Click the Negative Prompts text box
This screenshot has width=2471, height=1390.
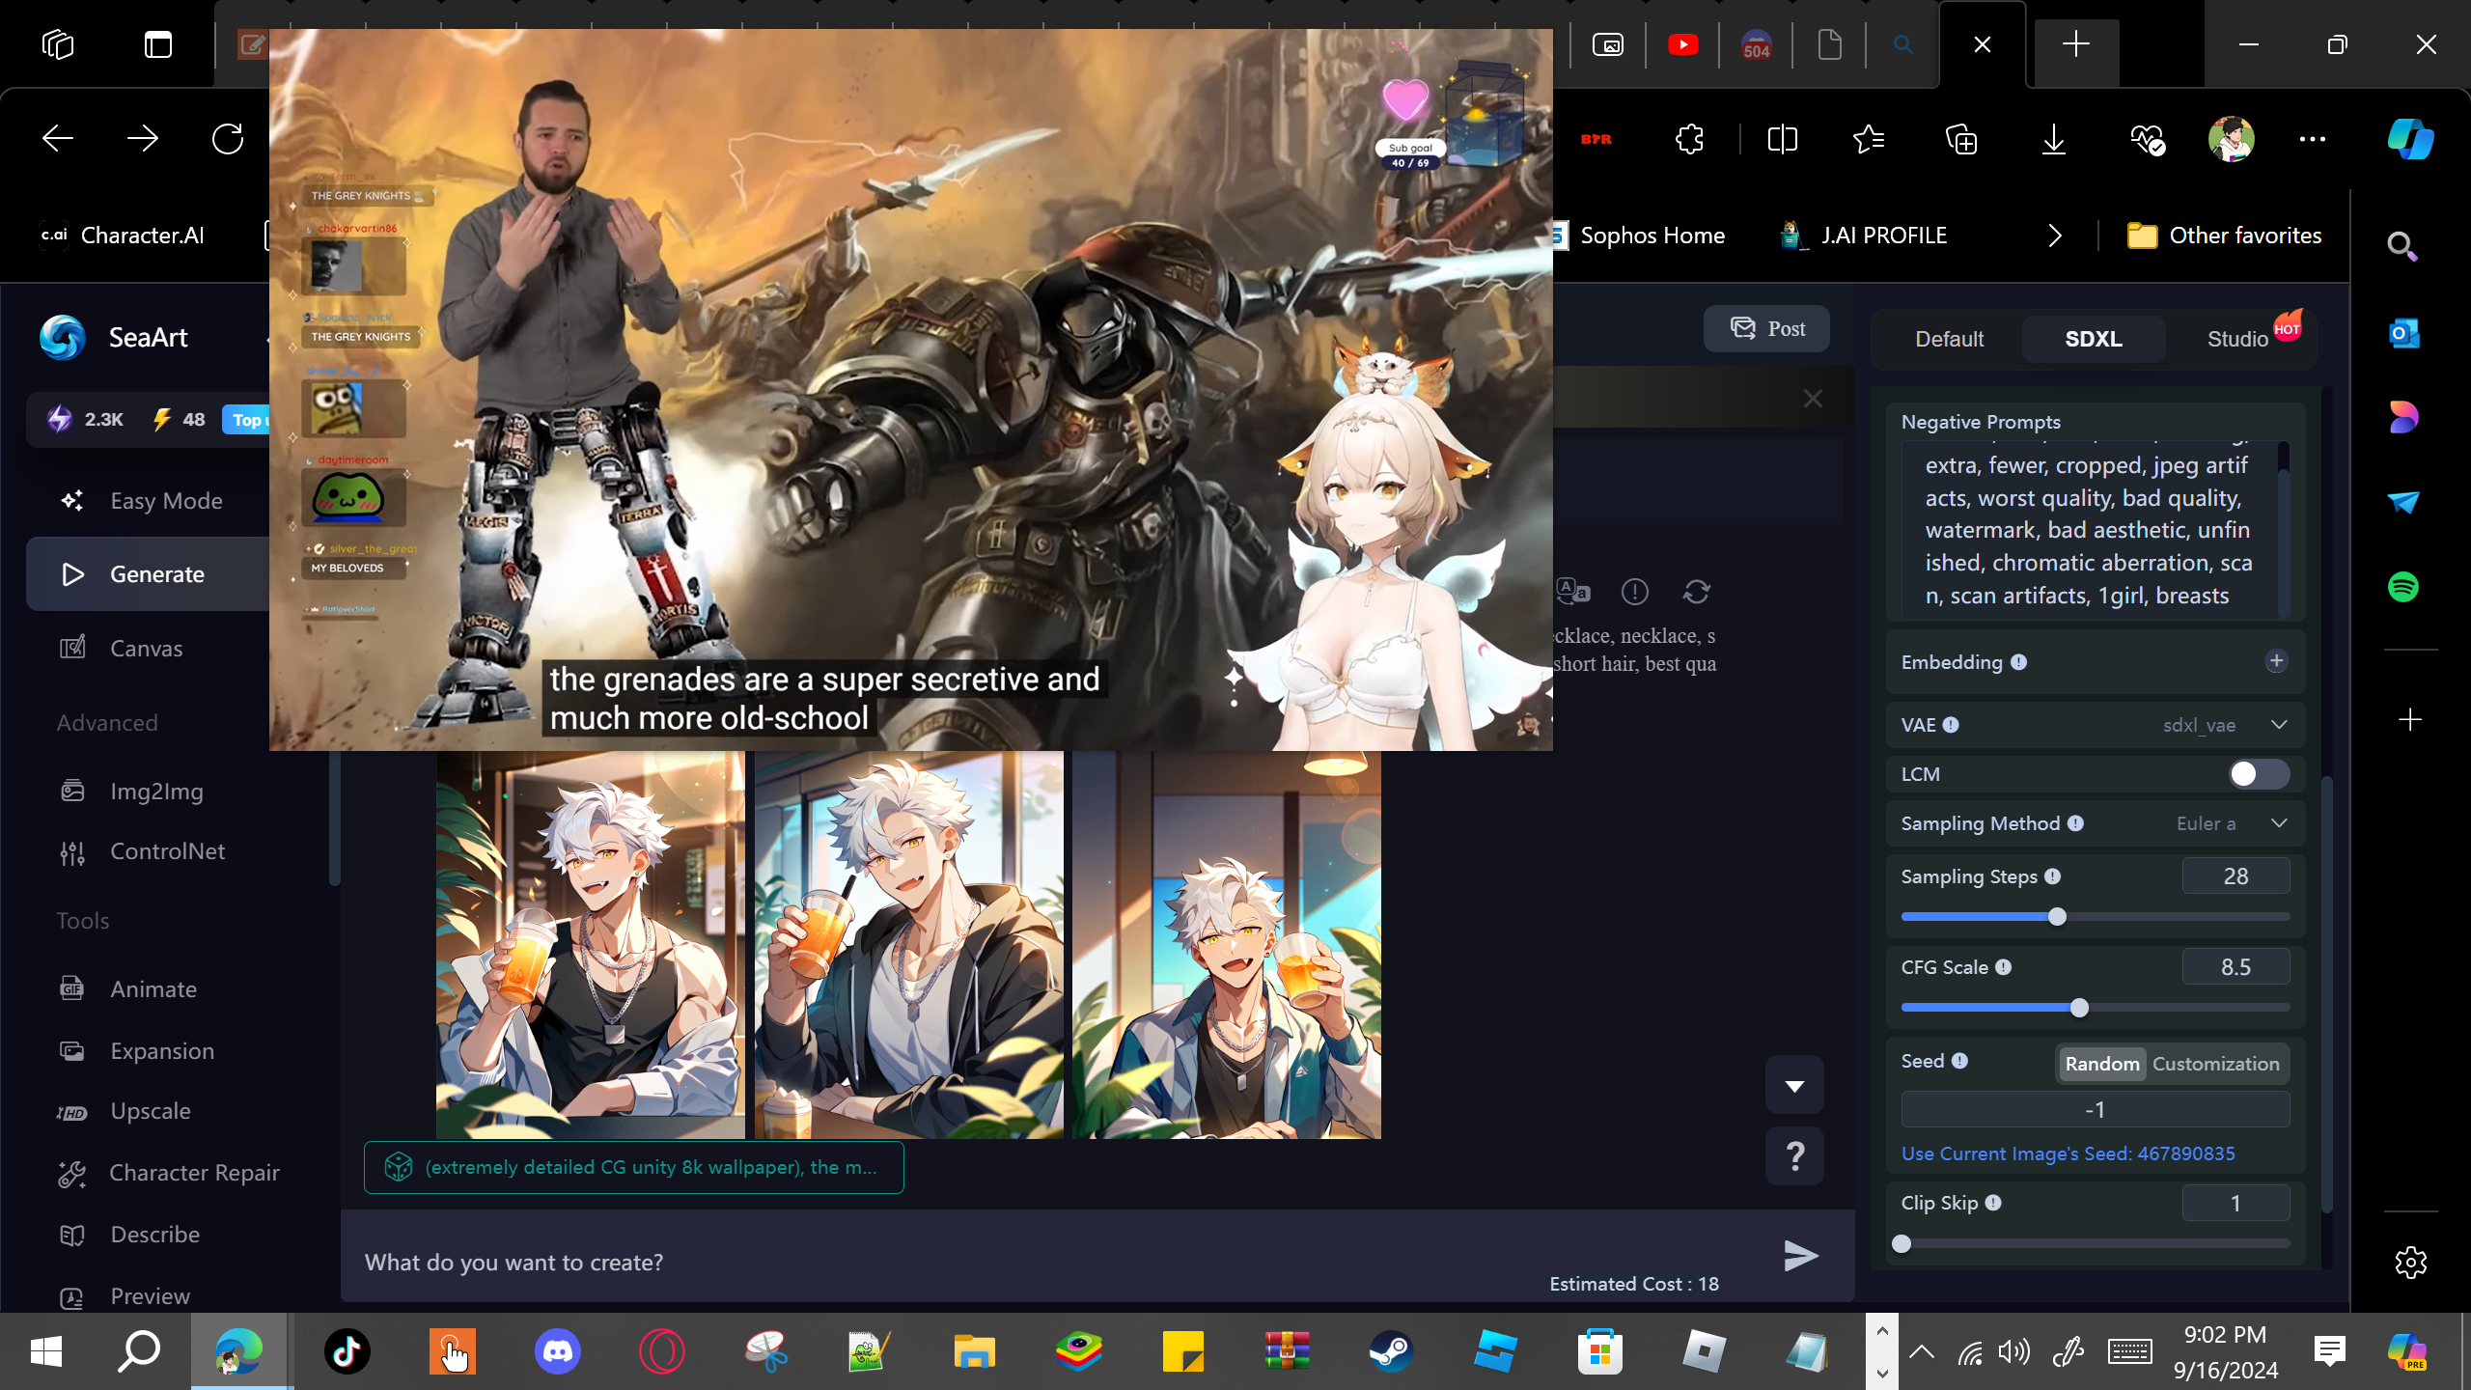2089,530
